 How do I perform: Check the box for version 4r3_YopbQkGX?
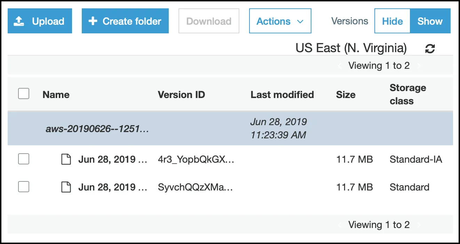[x=24, y=159]
